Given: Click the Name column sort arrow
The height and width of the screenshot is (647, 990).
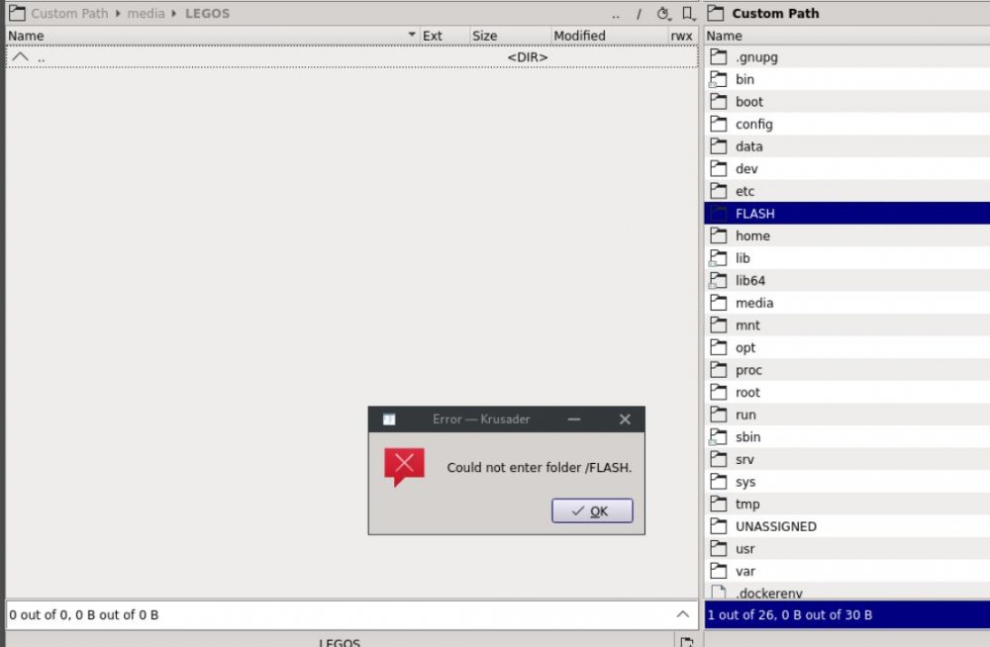Looking at the screenshot, I should click(412, 34).
